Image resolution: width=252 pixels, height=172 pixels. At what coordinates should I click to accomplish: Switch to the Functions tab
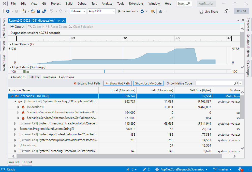pos(49,77)
